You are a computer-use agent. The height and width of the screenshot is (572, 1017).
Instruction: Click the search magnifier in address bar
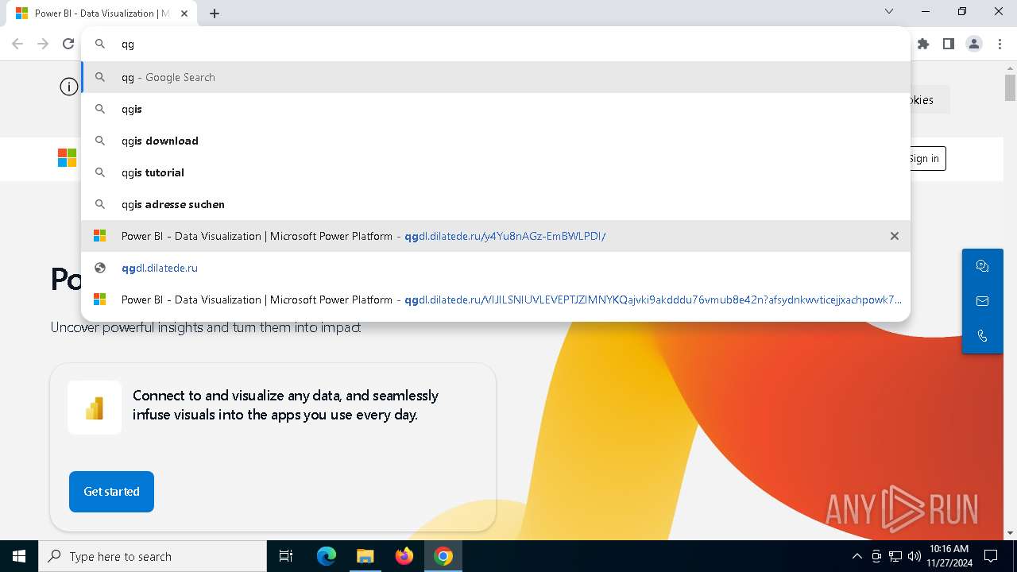click(100, 44)
